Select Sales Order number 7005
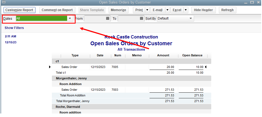The width and height of the screenshot is (262, 117). (x=132, y=67)
